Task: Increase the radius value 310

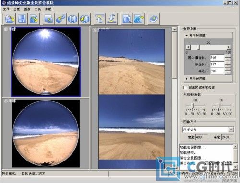Action: (228, 69)
